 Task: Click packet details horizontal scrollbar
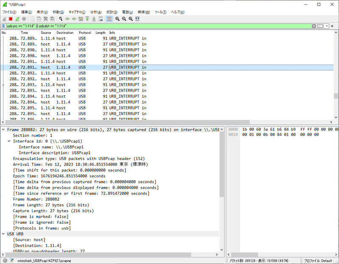click(x=98, y=255)
